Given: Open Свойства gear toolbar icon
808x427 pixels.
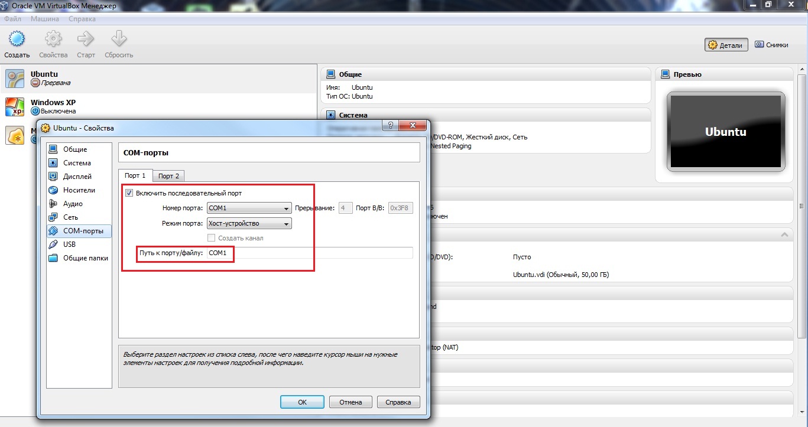Looking at the screenshot, I should (x=53, y=40).
